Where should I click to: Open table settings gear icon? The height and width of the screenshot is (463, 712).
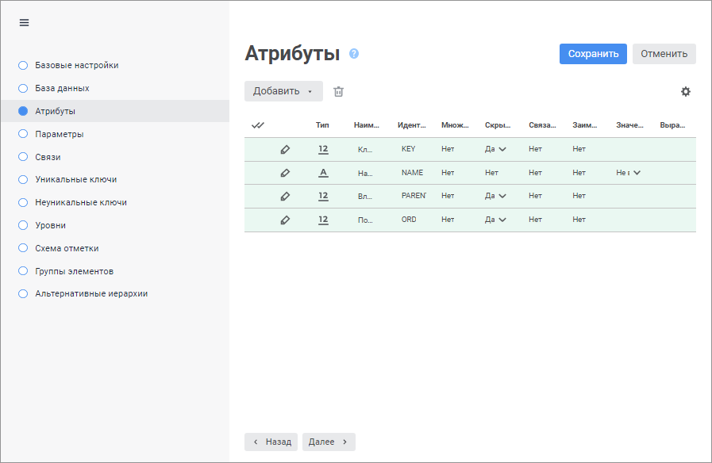(686, 91)
